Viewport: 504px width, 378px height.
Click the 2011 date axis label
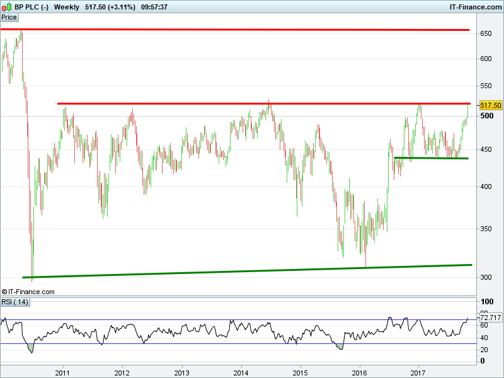coord(62,373)
